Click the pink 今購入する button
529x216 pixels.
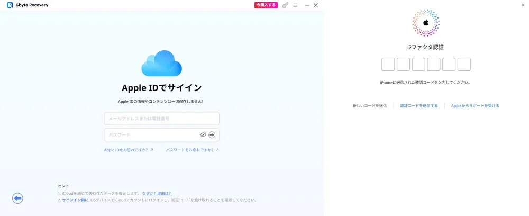point(266,5)
